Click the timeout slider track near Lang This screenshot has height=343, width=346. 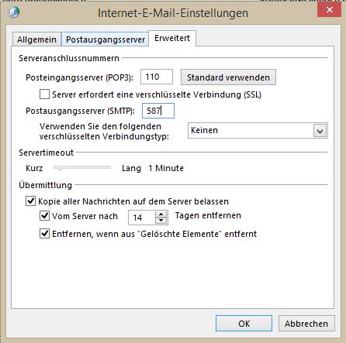click(x=106, y=167)
